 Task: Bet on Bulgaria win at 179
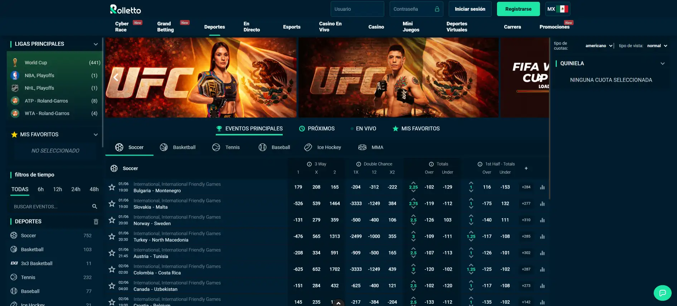(298, 187)
